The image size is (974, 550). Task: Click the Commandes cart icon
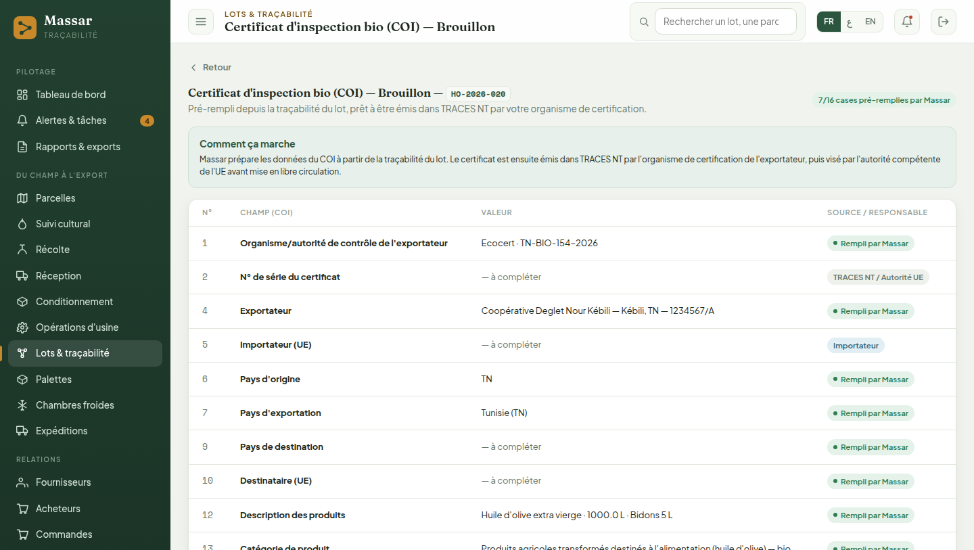[22, 534]
